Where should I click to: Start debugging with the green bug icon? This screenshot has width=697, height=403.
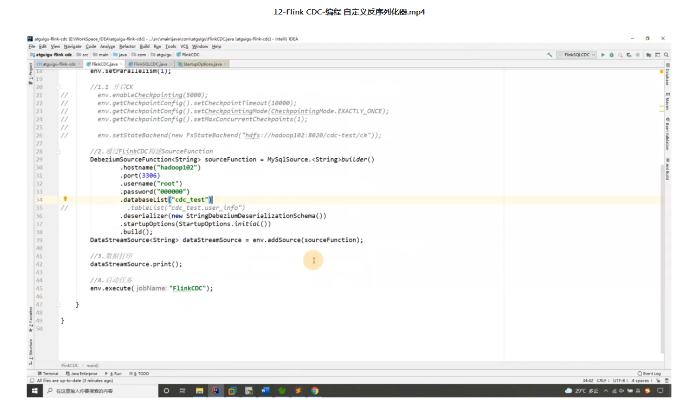pos(612,55)
